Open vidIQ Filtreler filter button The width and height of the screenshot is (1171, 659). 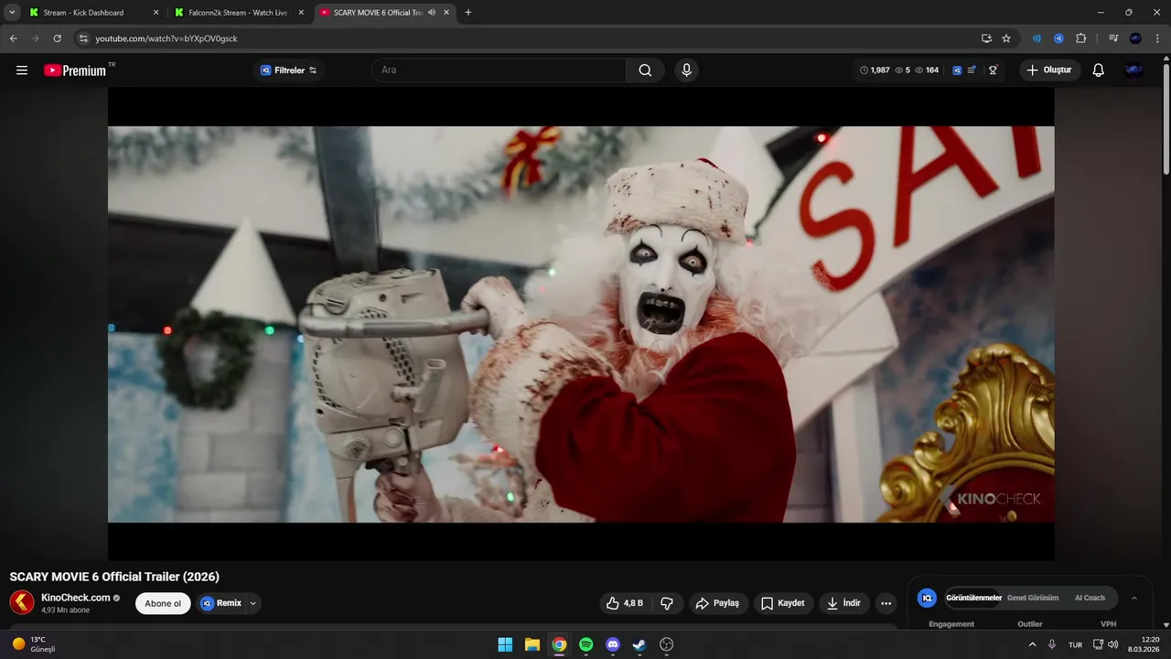pos(288,70)
